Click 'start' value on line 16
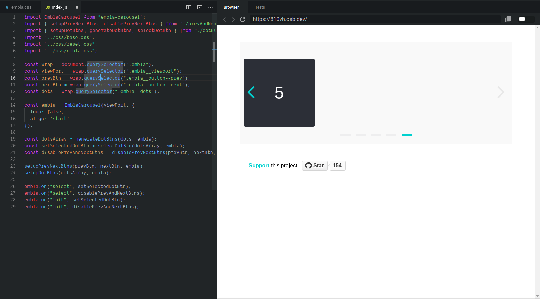 [x=60, y=119]
